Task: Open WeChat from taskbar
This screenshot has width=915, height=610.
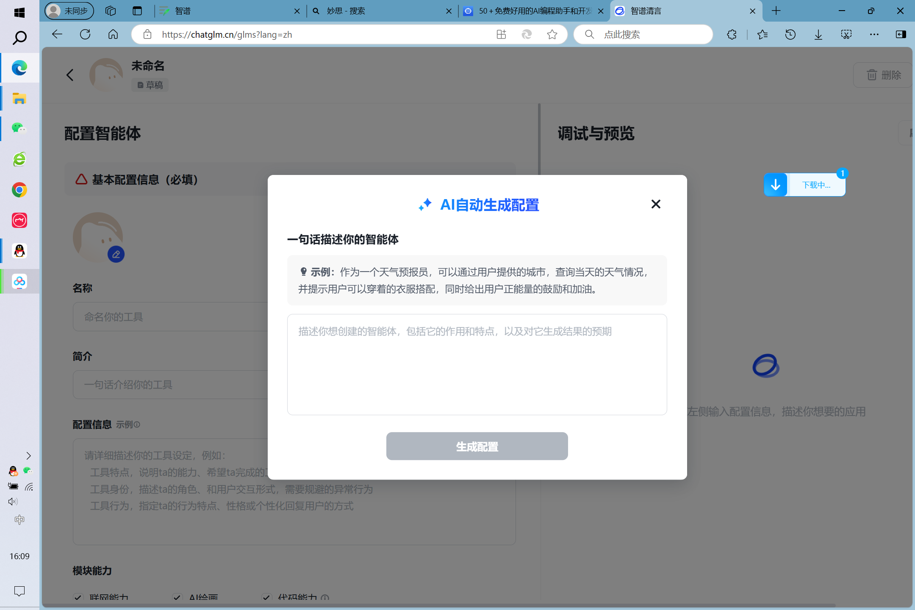Action: (x=19, y=128)
